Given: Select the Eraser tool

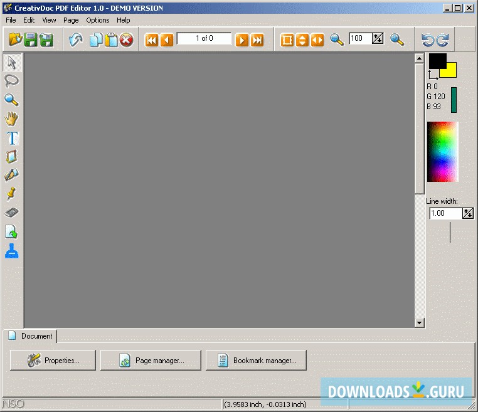Looking at the screenshot, I should tap(11, 213).
